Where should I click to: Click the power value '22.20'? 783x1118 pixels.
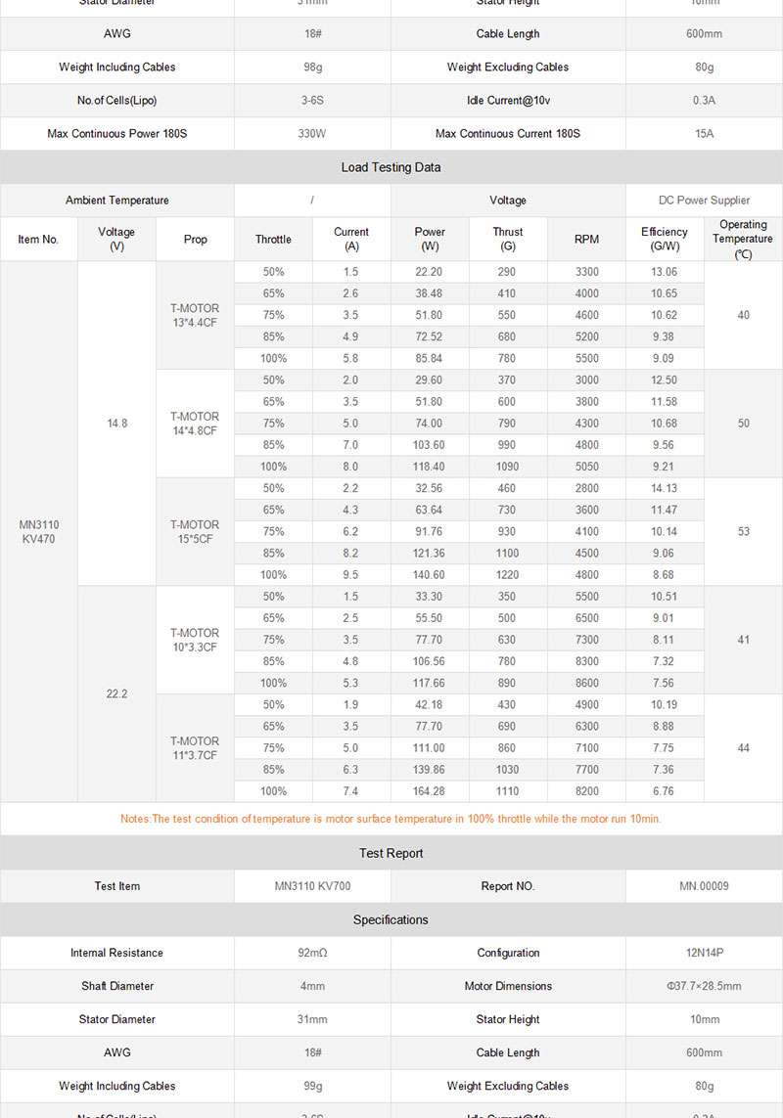coord(429,272)
